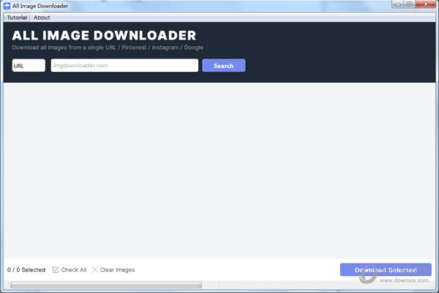Screen dimensions: 439x293
Task: Click the Download Selected button
Action: [386, 270]
